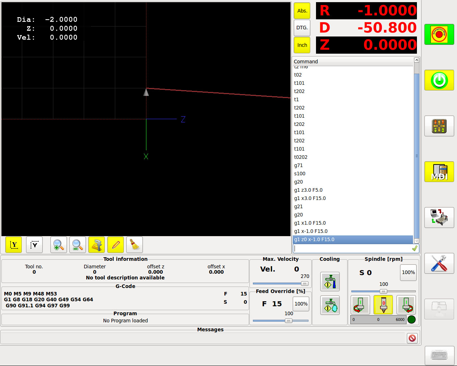Click 'No tool description available' text

click(x=125, y=278)
